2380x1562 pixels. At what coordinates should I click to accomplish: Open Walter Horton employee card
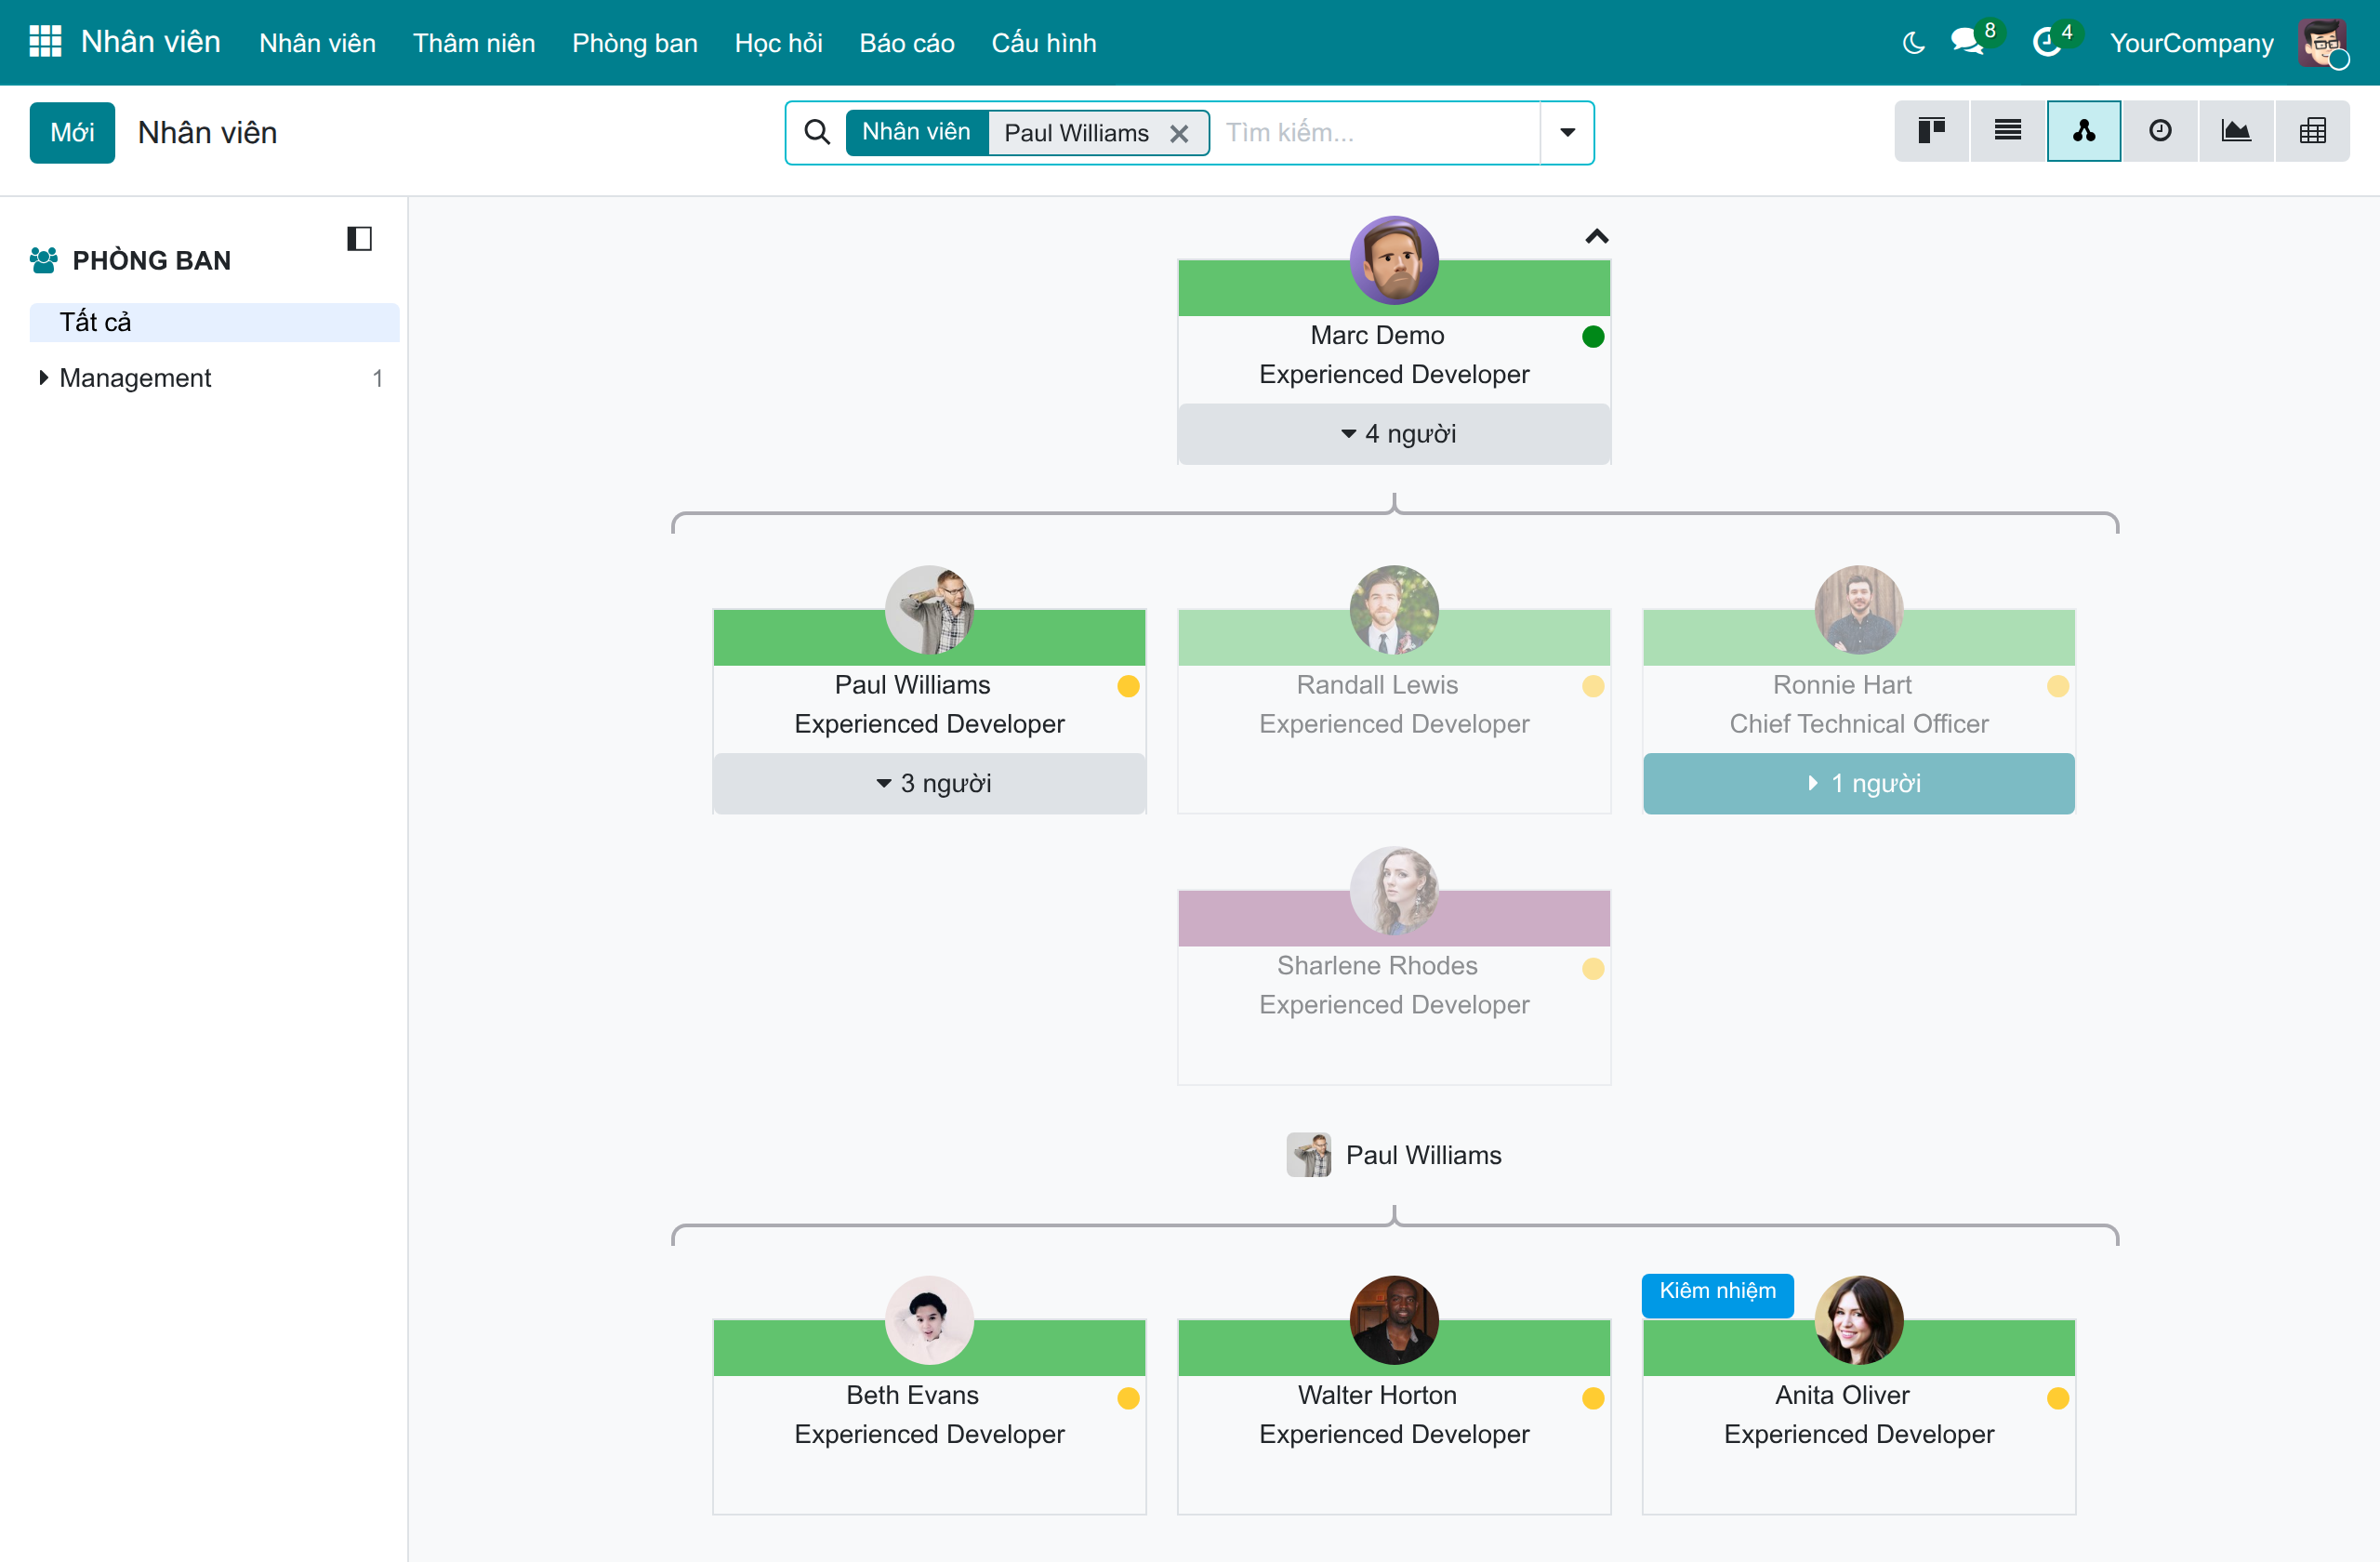pyautogui.click(x=1394, y=1415)
